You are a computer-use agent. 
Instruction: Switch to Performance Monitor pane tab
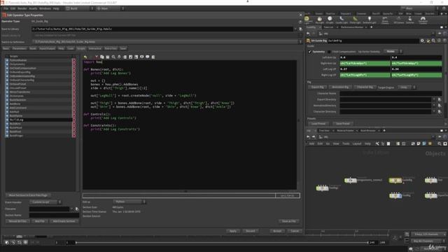point(351,27)
